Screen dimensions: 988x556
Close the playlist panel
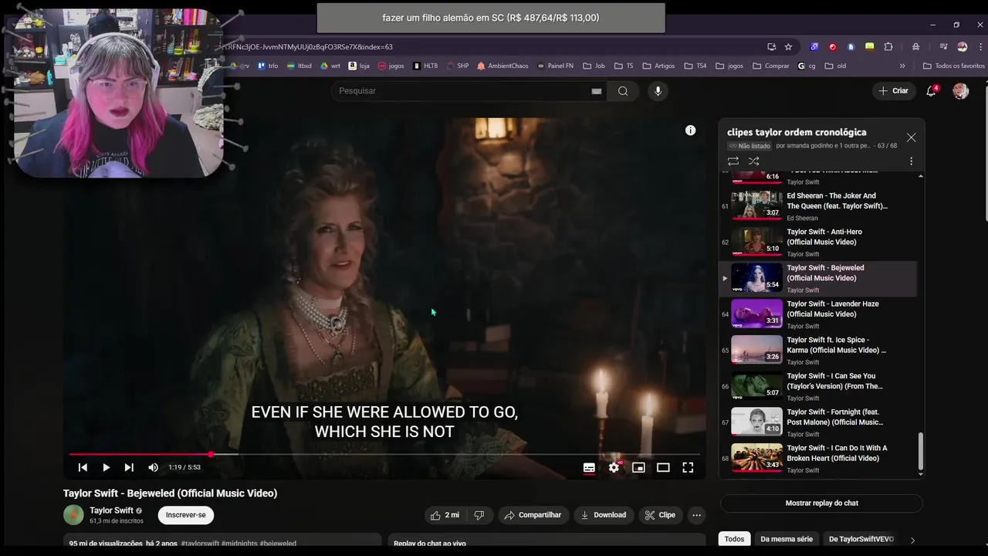(911, 137)
